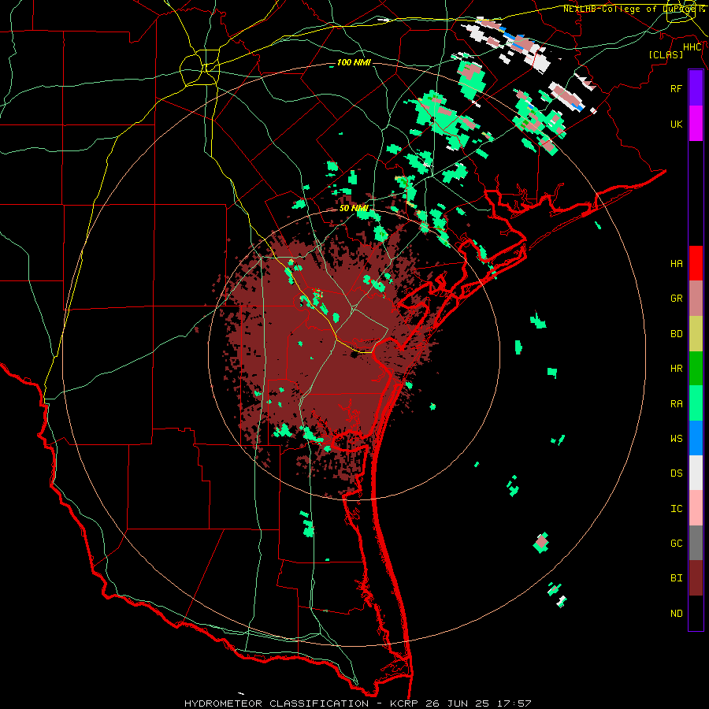Click the 'RA' legend label
The width and height of the screenshot is (709, 709).
[676, 404]
